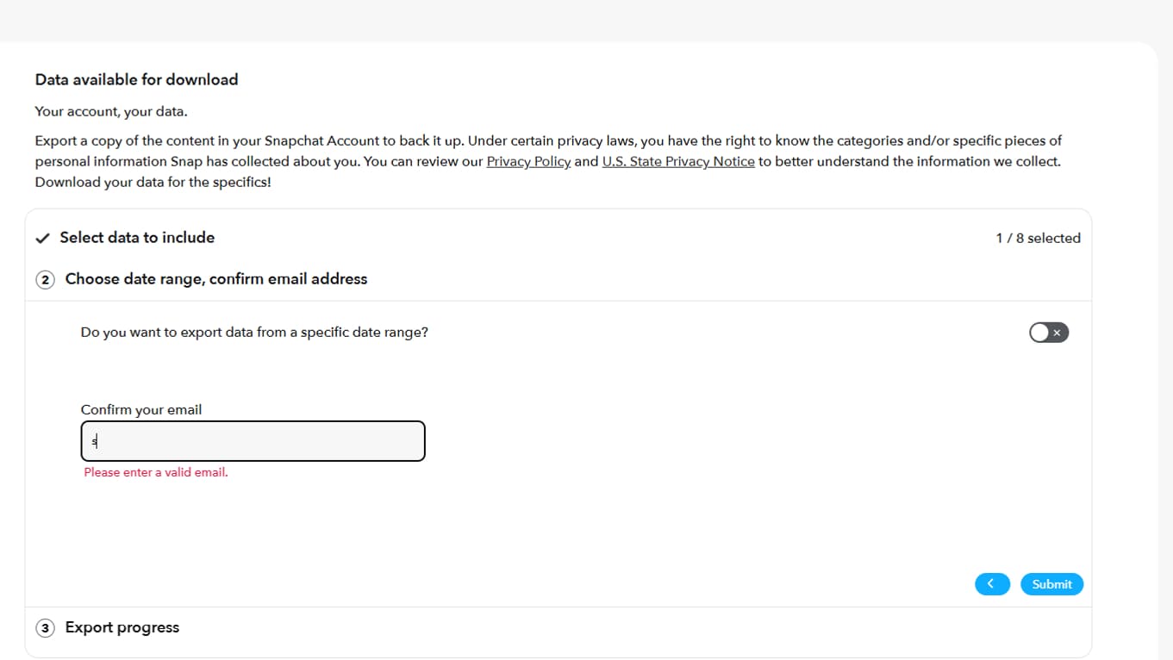Screen dimensions: 1173x660
Task: Click the Confirm your email label
Action: click(141, 410)
